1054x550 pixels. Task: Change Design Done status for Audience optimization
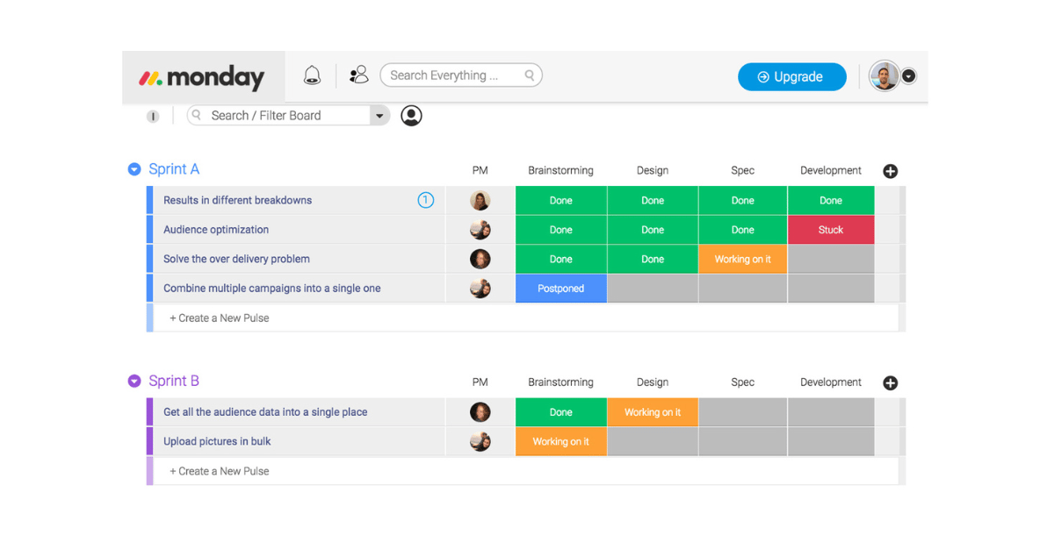tap(653, 230)
